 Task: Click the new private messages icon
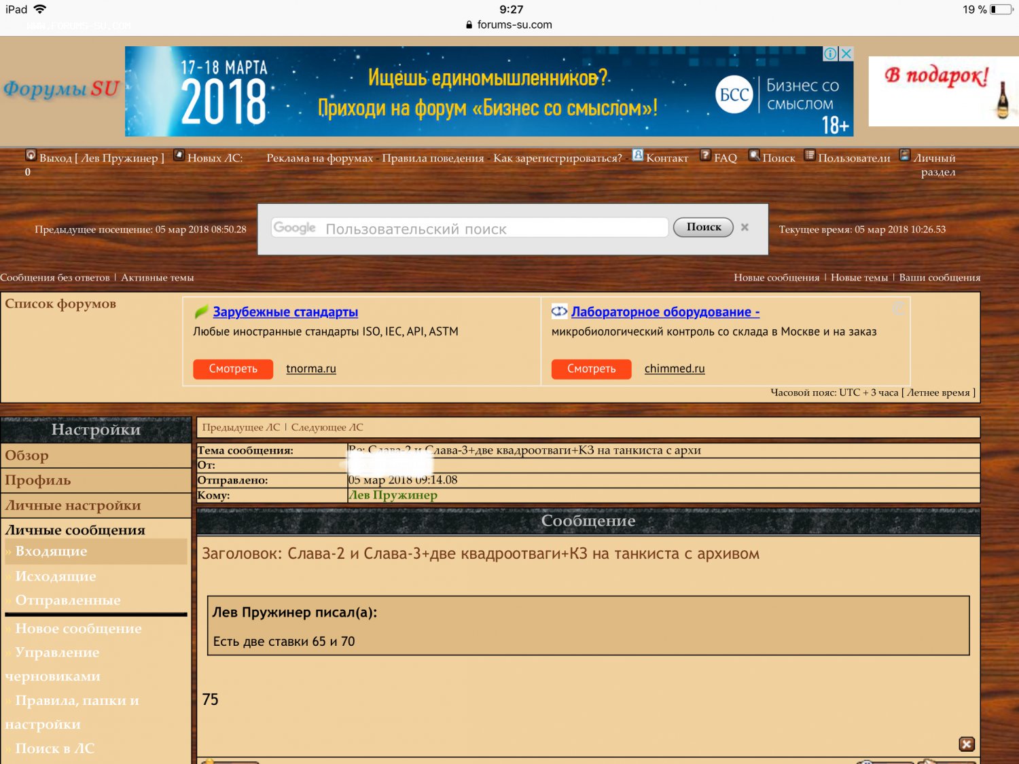click(179, 156)
